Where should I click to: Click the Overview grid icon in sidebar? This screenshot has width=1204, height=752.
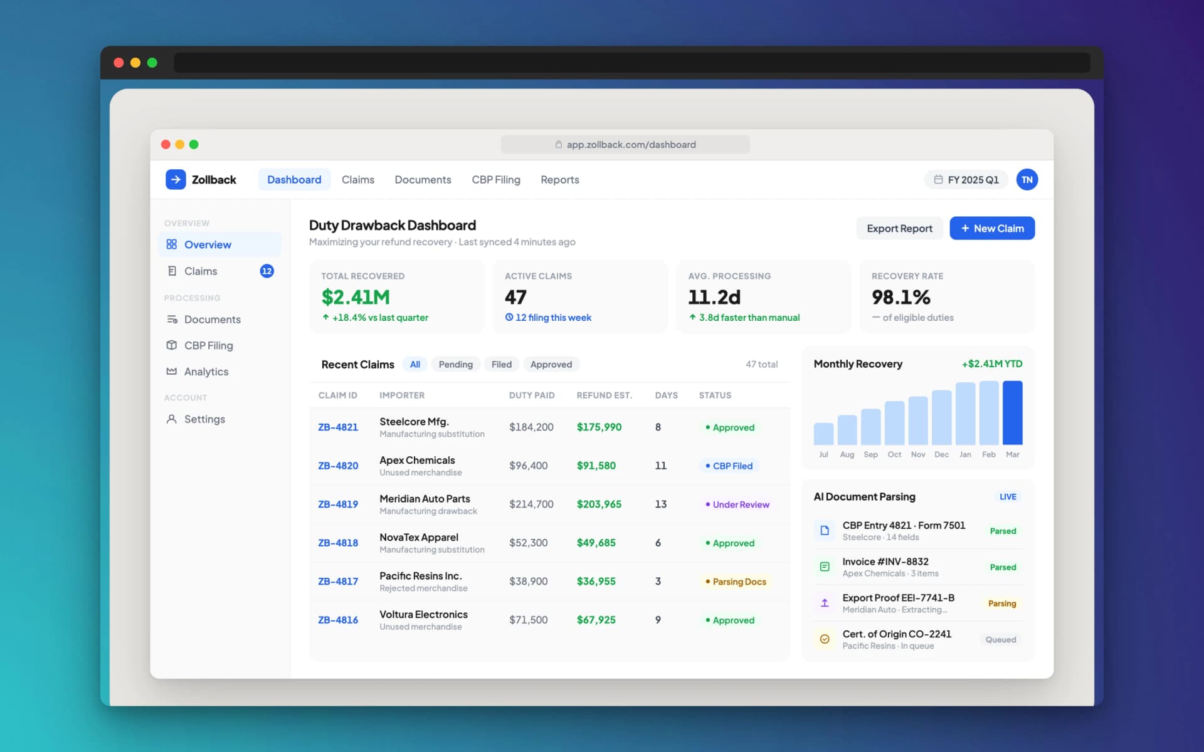(x=171, y=244)
